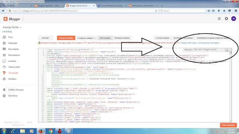Viewport: 239px width, 134px height.
Task: Open a new browser tab
Action: (162, 6)
